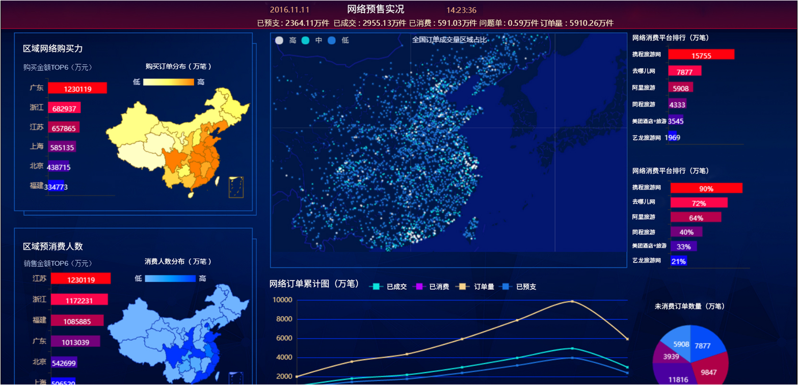Screen dimensions: 798x385
Task: Toggle the 订单量 legend entry
Action: [x=463, y=287]
